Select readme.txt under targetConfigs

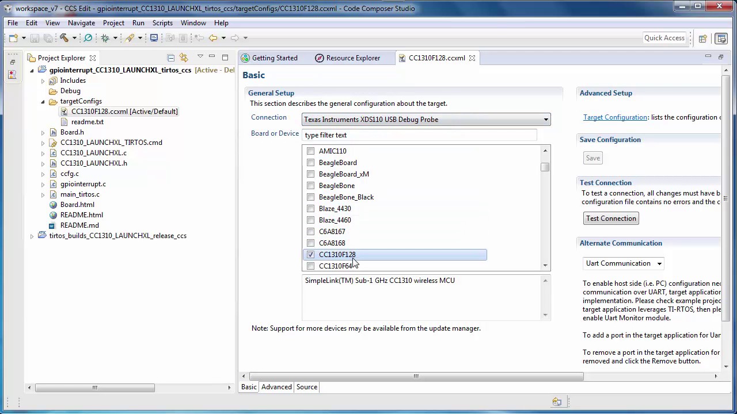tap(88, 122)
